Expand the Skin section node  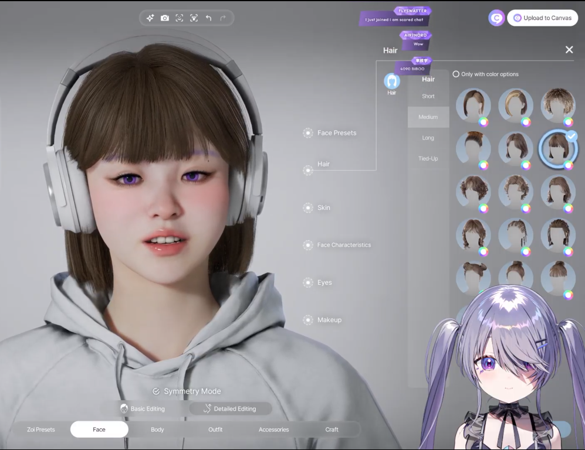[x=308, y=208]
